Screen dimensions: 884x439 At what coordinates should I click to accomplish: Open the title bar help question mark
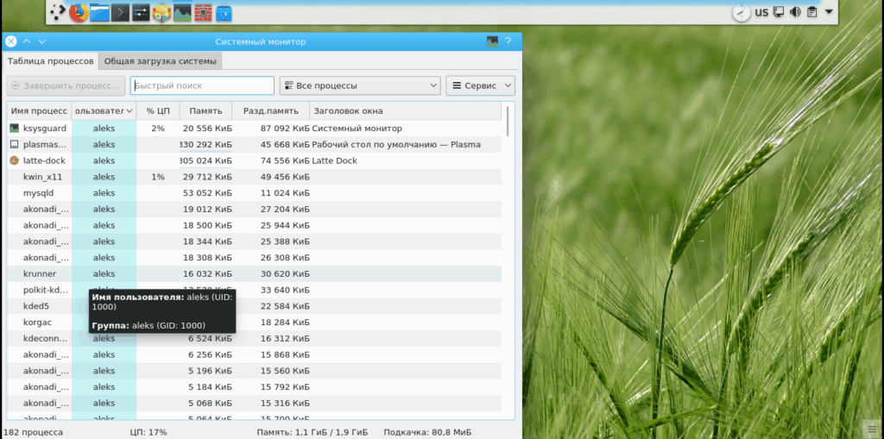point(508,41)
